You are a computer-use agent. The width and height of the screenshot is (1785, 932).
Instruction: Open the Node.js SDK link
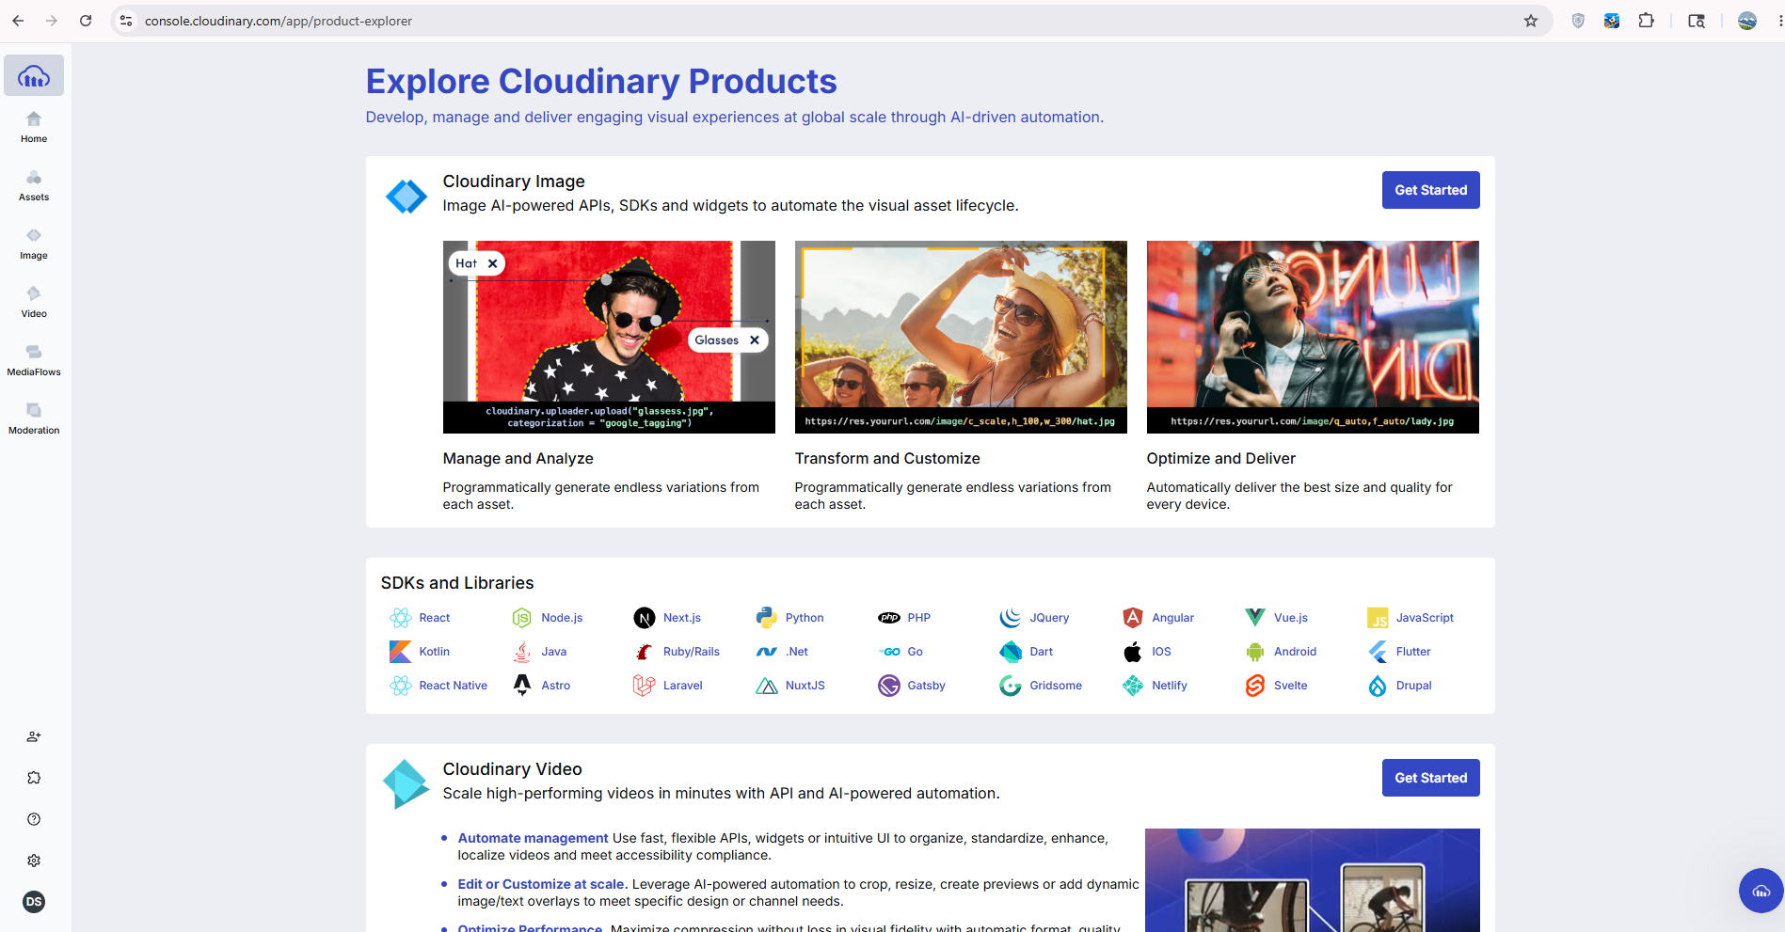coord(562,618)
